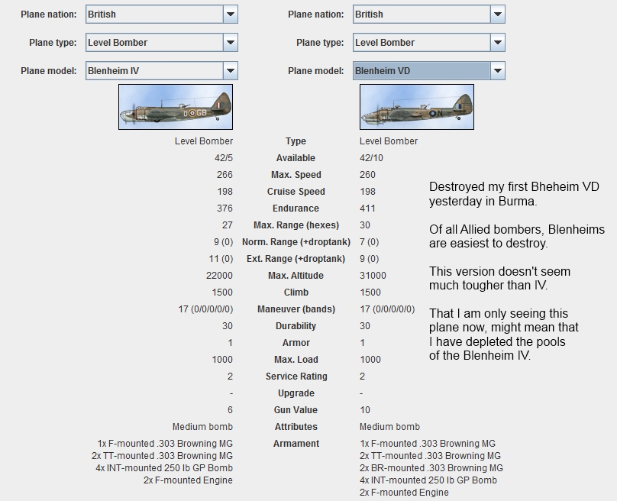Click the 2x BR-mounted .303 Browning MG line
617x501 pixels.
tap(431, 468)
